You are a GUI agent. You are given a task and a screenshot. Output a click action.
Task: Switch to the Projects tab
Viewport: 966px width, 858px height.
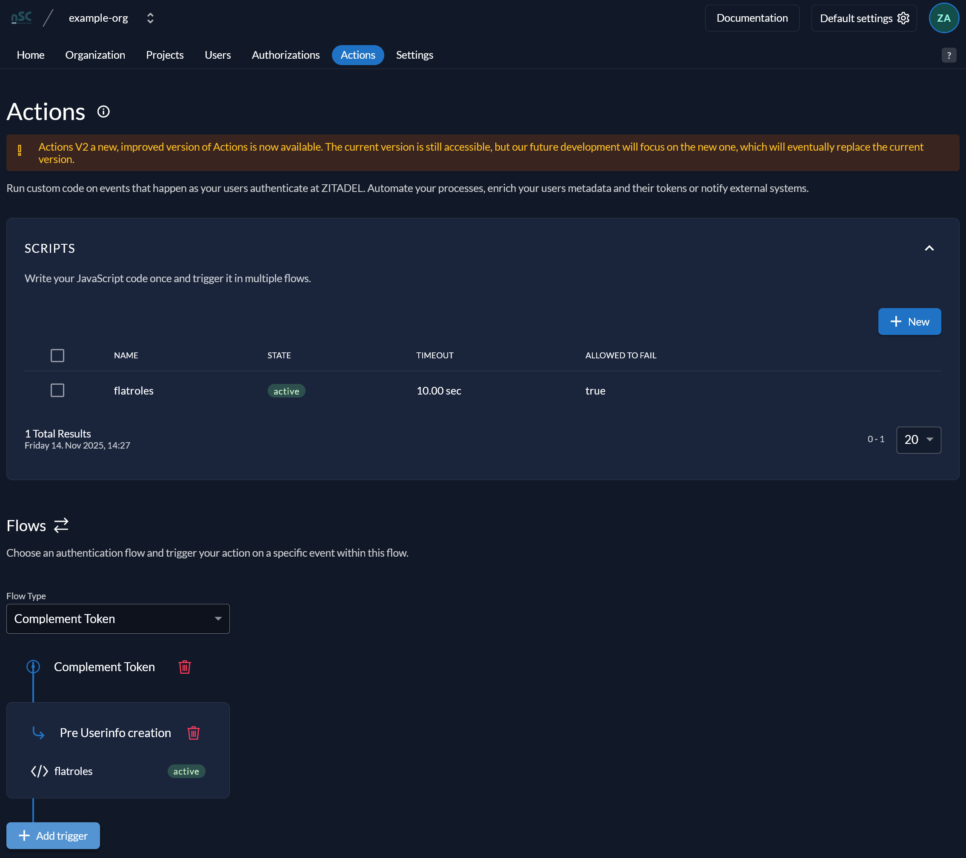coord(164,55)
